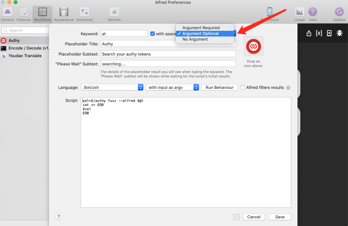This screenshot has width=348, height=226.
Task: Enable 'Alfred filters results' checkbox
Action: [x=243, y=87]
